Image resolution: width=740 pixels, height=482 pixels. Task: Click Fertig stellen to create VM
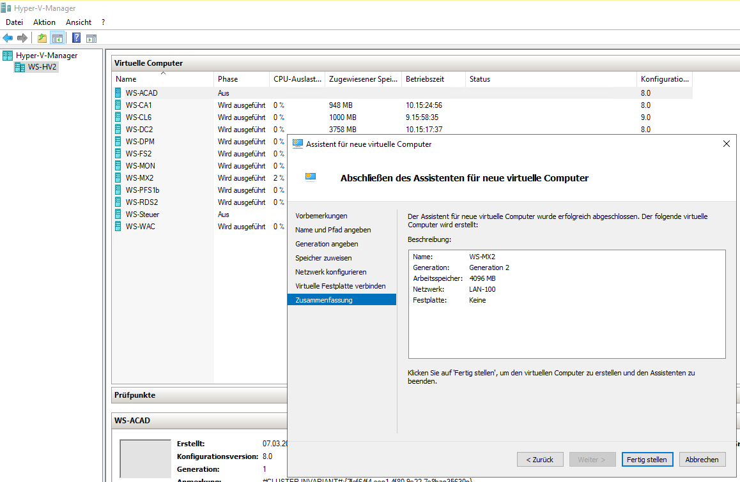647,460
